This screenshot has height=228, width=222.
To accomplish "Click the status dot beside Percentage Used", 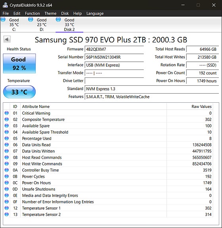I will tap(7, 138).
